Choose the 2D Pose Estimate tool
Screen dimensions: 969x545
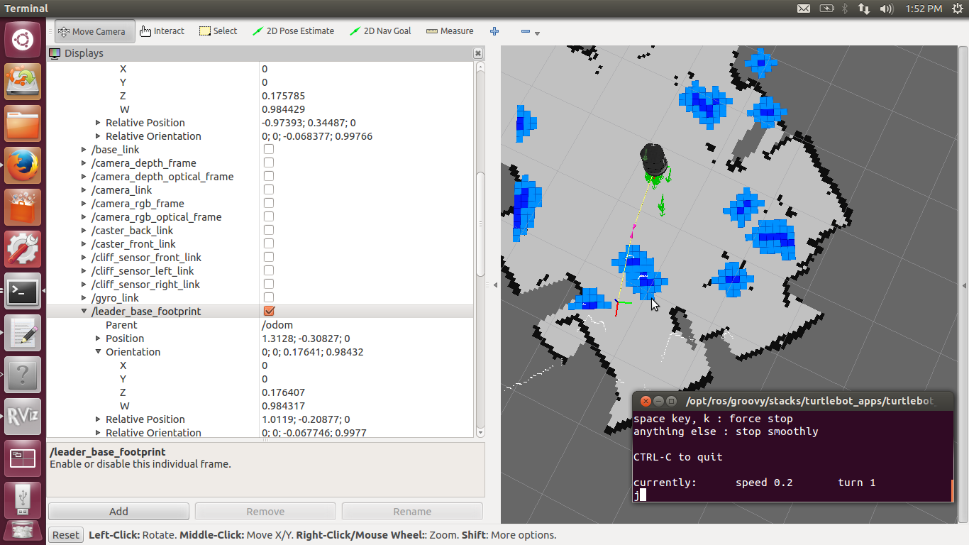click(294, 31)
